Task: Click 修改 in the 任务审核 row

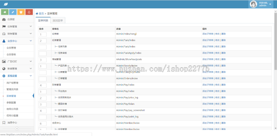Action: point(217,53)
